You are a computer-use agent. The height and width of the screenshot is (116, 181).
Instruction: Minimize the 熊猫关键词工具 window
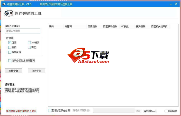tap(171, 4)
